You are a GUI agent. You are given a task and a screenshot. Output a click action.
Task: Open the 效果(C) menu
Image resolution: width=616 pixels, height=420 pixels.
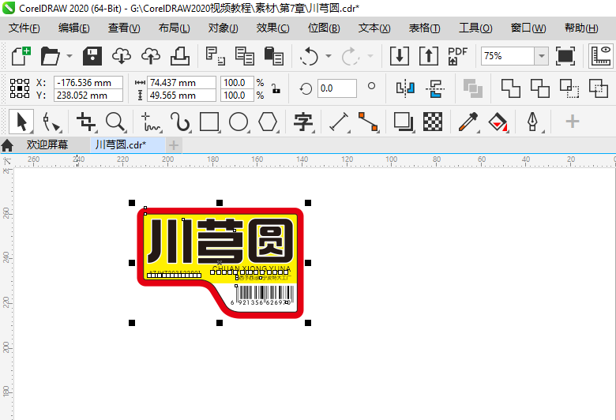click(272, 28)
